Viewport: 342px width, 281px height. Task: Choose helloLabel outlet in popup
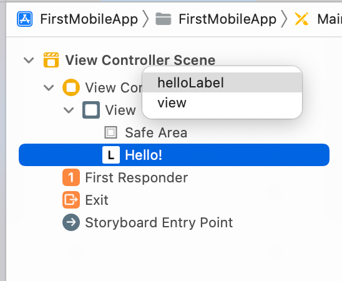pyautogui.click(x=222, y=82)
